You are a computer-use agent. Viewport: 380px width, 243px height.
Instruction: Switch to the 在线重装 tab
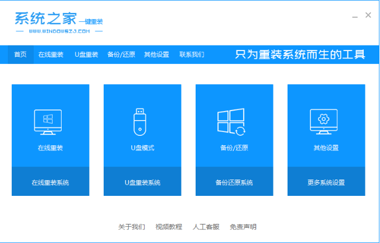pos(51,54)
